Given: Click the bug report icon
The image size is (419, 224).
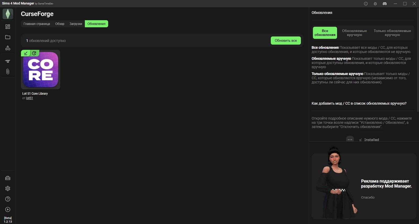Looking at the screenshot, I should click(x=375, y=4).
